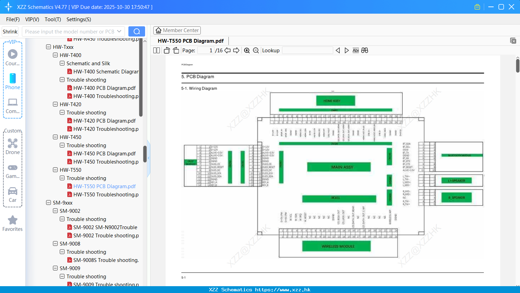This screenshot has height=293, width=520.
Task: Click the Shrink button
Action: coord(10,31)
